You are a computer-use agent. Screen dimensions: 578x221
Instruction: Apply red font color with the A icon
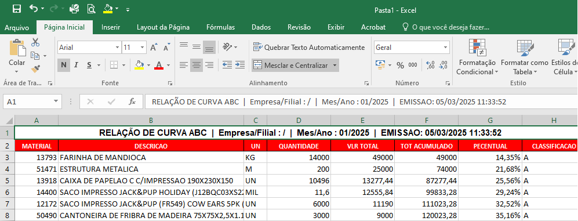pyautogui.click(x=159, y=66)
